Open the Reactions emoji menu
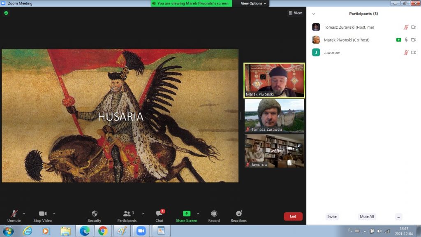421x237 pixels. (238, 214)
